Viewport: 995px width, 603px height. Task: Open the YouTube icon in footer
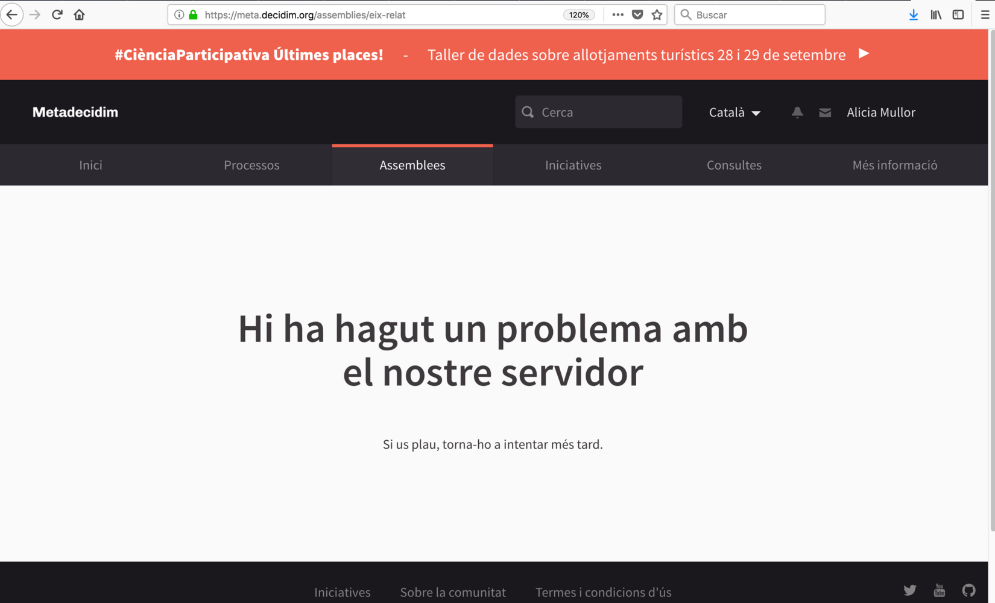939,590
